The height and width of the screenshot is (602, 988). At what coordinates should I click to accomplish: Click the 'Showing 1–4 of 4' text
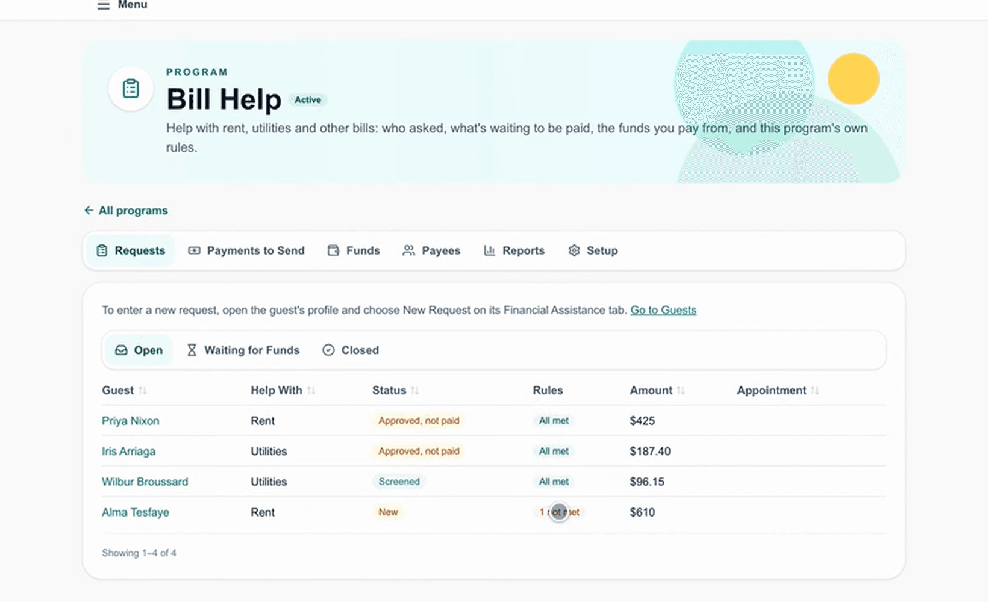pos(139,553)
